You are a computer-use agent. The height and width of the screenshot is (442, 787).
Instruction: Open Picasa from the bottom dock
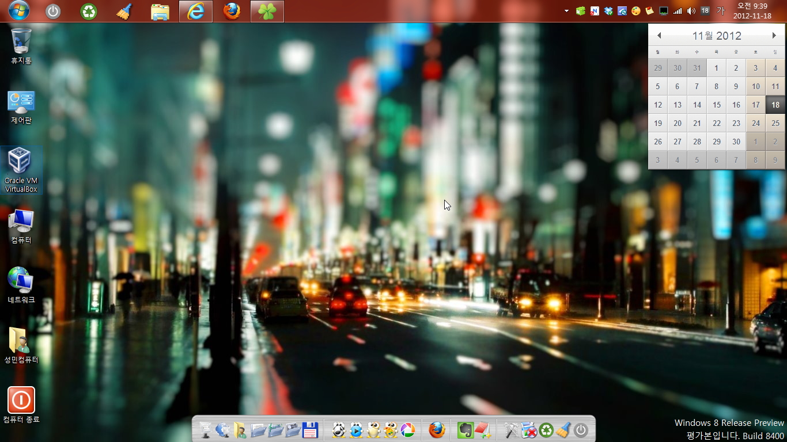click(408, 430)
